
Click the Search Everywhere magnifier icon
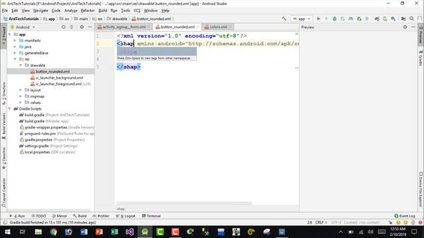pyautogui.click(x=411, y=19)
